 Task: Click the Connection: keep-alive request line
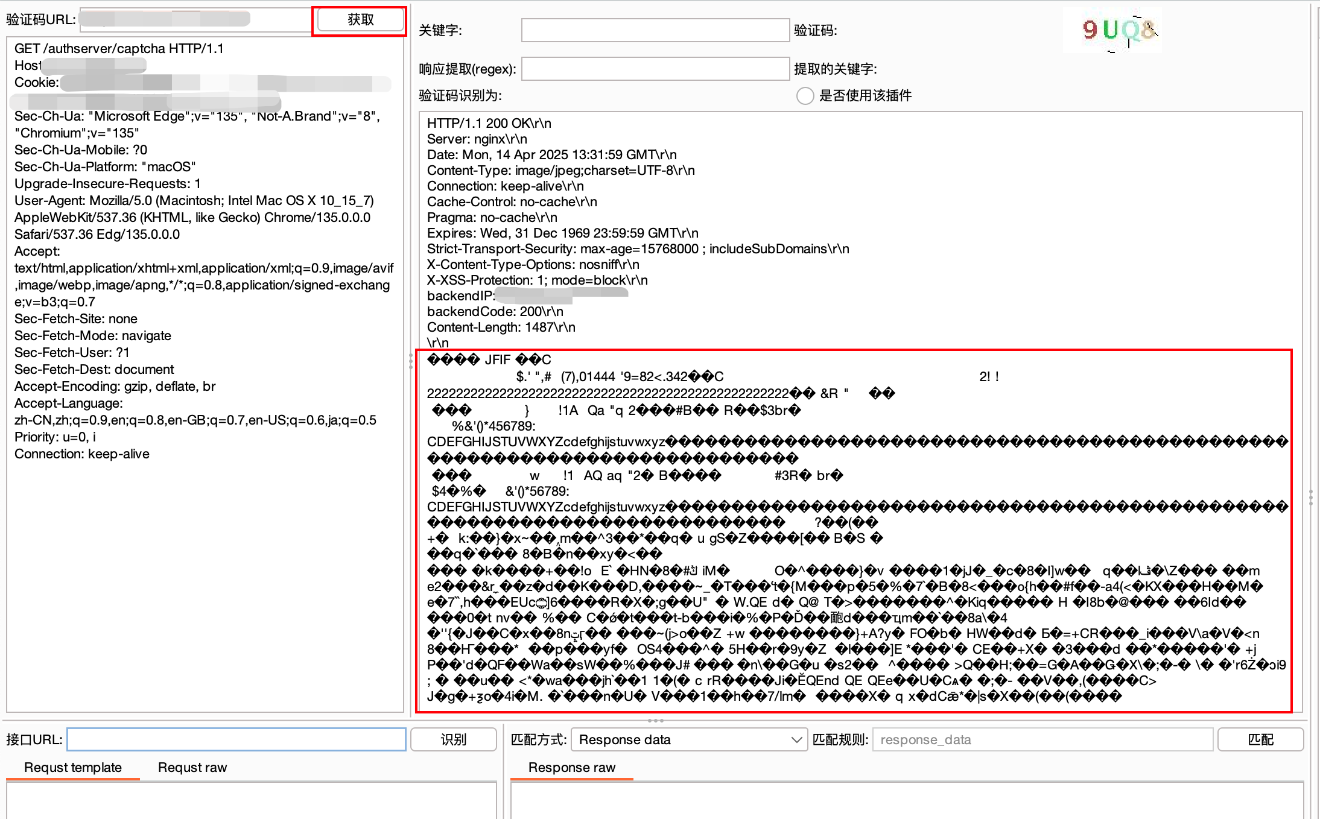(82, 454)
